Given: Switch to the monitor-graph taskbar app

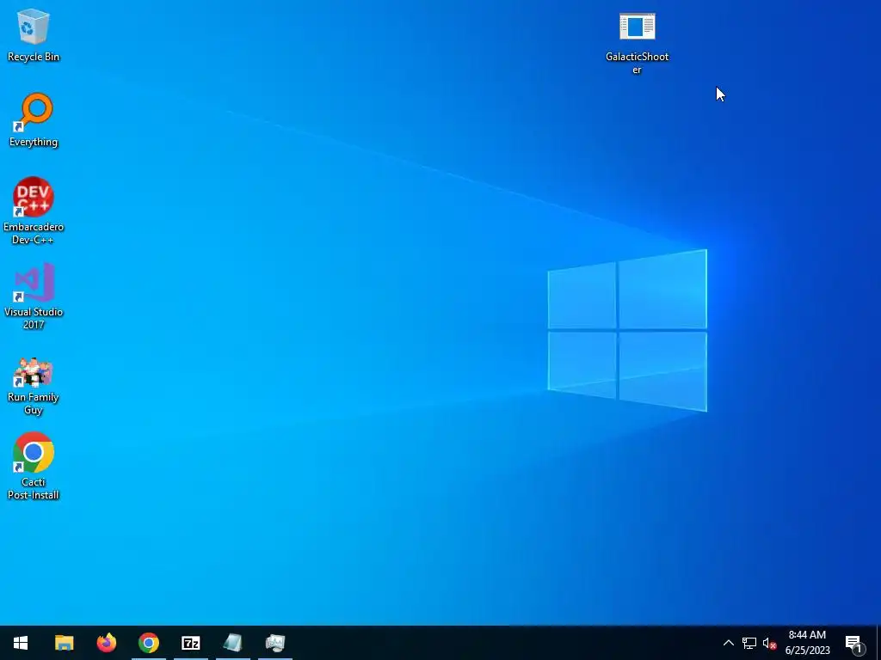Looking at the screenshot, I should pos(274,643).
